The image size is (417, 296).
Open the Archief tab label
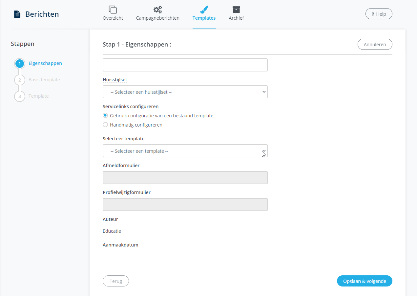(x=236, y=18)
